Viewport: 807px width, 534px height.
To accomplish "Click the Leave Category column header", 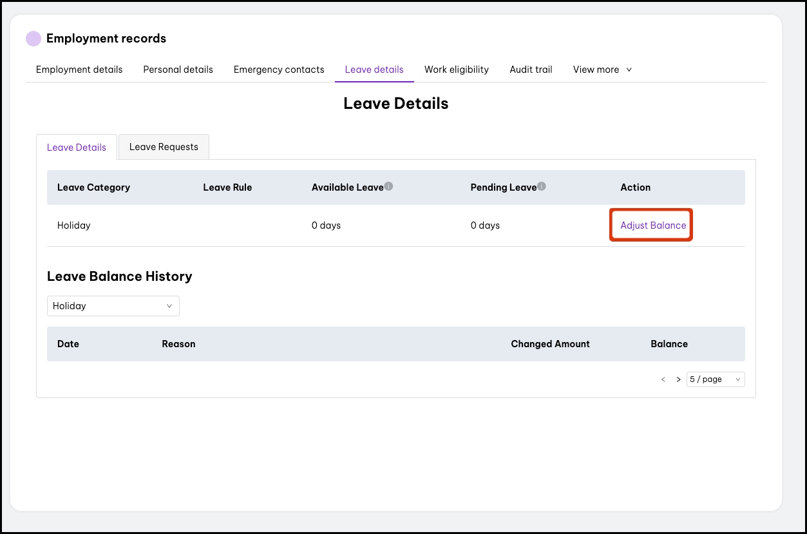I will (x=93, y=187).
